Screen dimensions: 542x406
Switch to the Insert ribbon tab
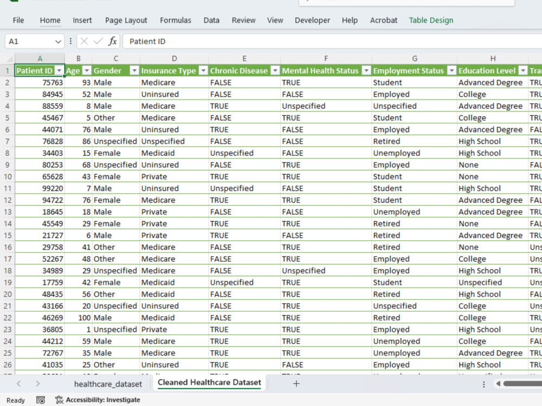tap(82, 21)
